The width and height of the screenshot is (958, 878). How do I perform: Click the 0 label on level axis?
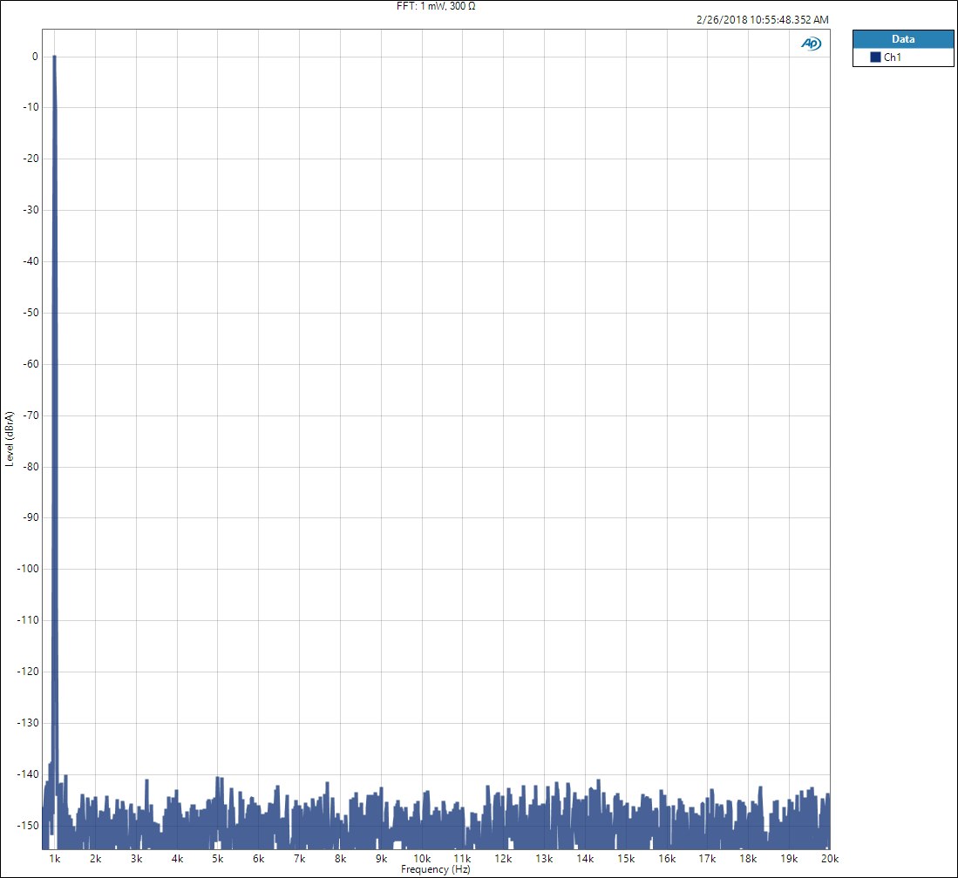point(35,57)
